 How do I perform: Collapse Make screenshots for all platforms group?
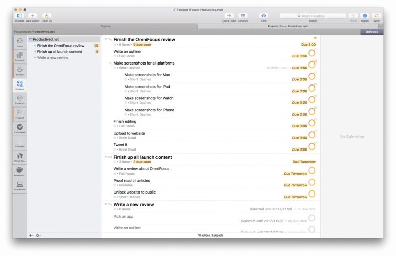pyautogui.click(x=110, y=63)
